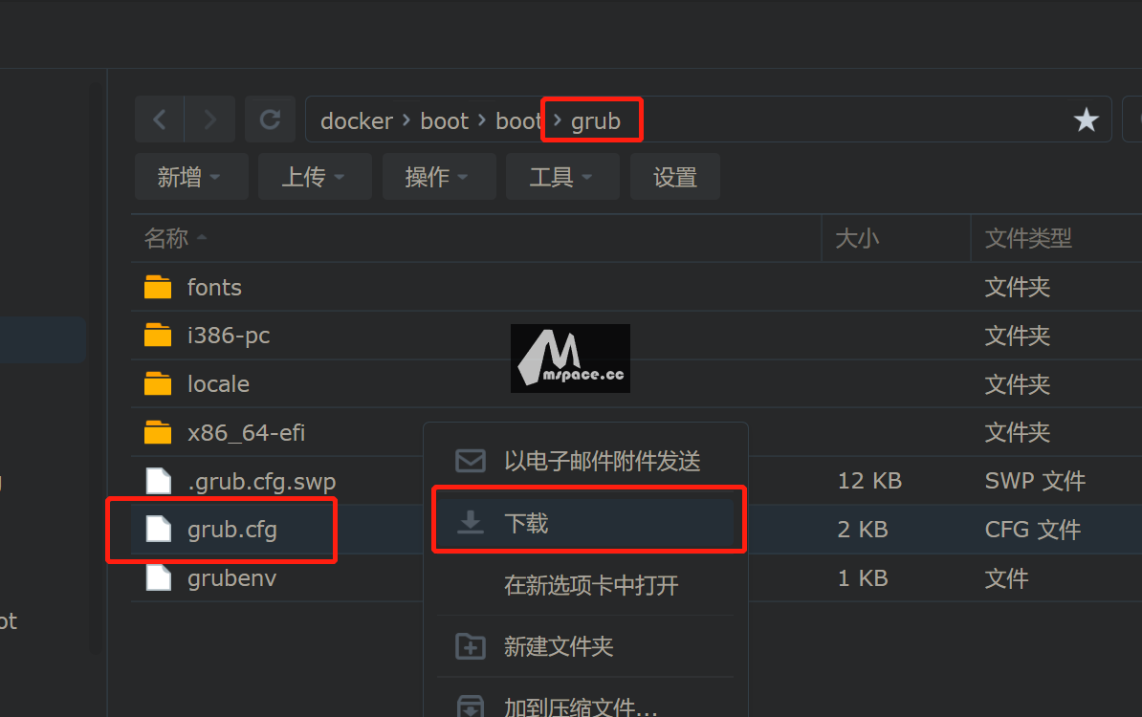Open the 工具 dropdown menu
Screen dimensions: 1142x717
pos(562,177)
